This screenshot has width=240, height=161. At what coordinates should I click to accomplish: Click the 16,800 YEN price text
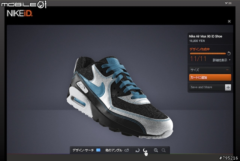click(197, 41)
